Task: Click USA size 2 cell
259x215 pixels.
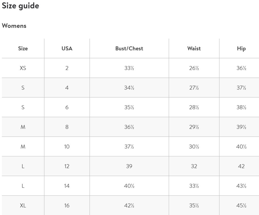Action: 67,68
